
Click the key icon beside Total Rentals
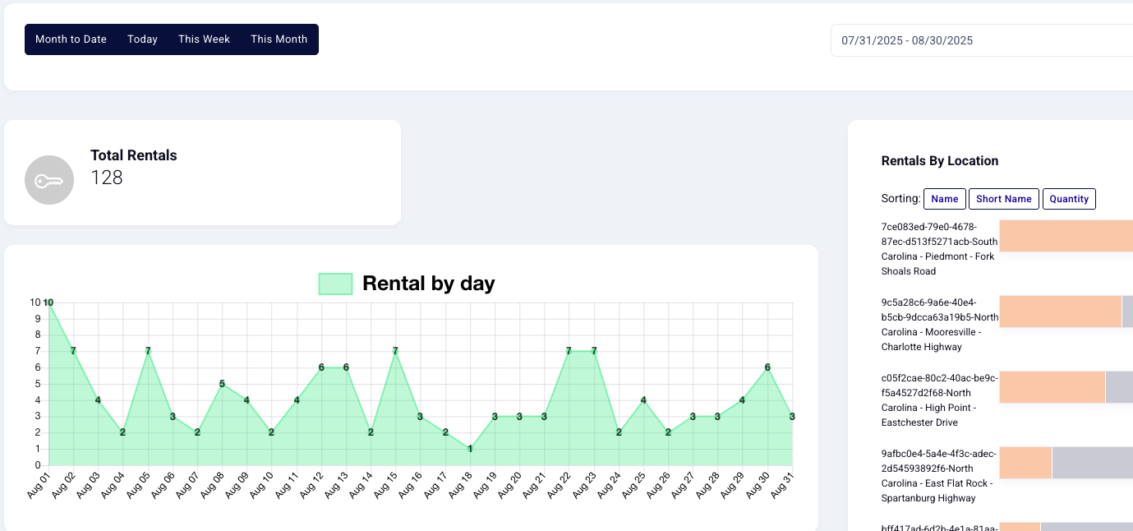click(x=49, y=180)
